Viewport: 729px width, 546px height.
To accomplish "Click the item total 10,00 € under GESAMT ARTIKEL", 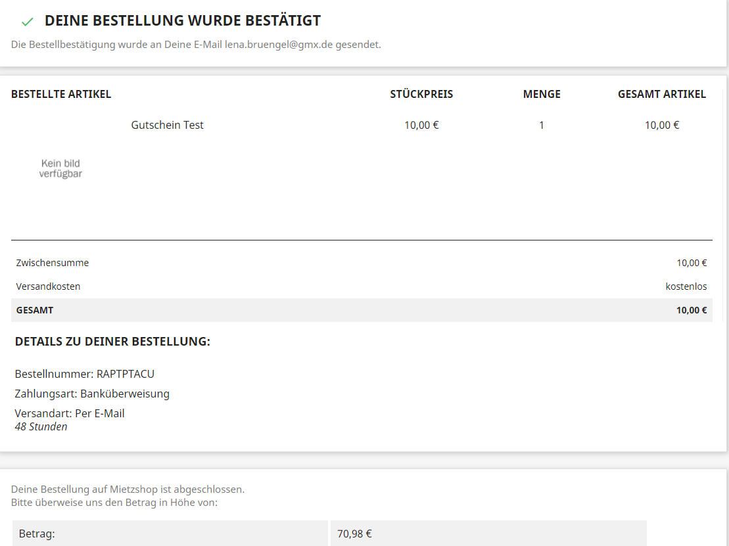I will (661, 125).
